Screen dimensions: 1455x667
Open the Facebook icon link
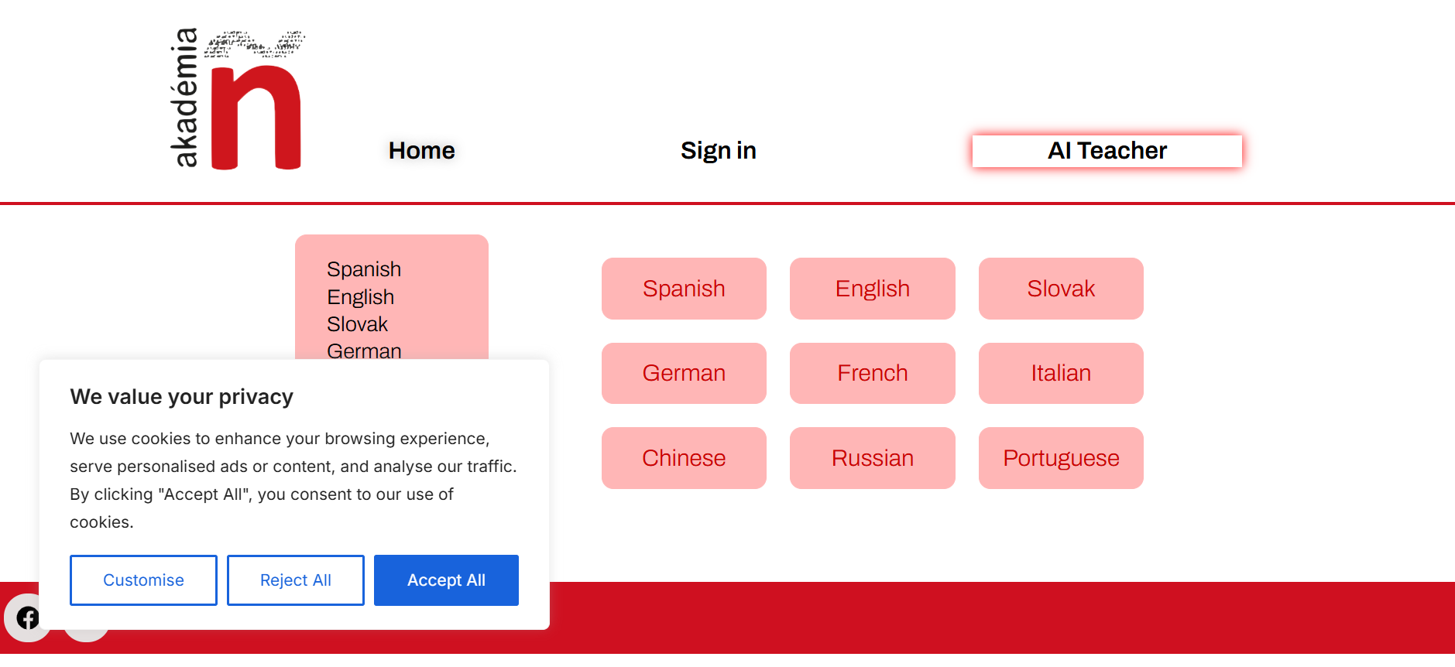pyautogui.click(x=27, y=617)
